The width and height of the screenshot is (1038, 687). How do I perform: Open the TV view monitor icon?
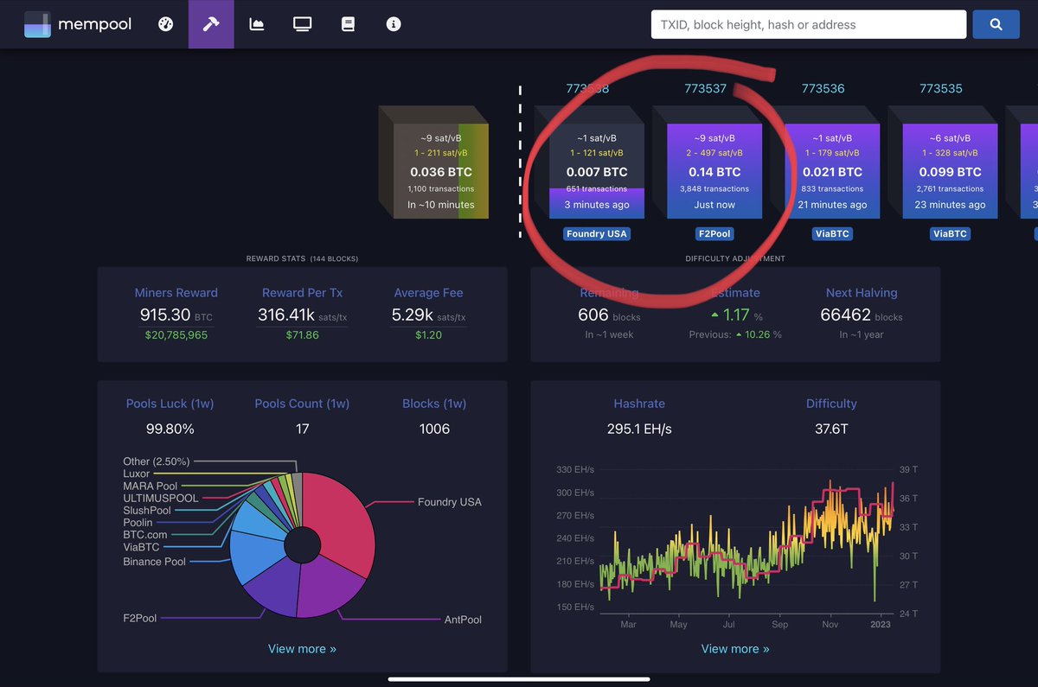tap(302, 24)
